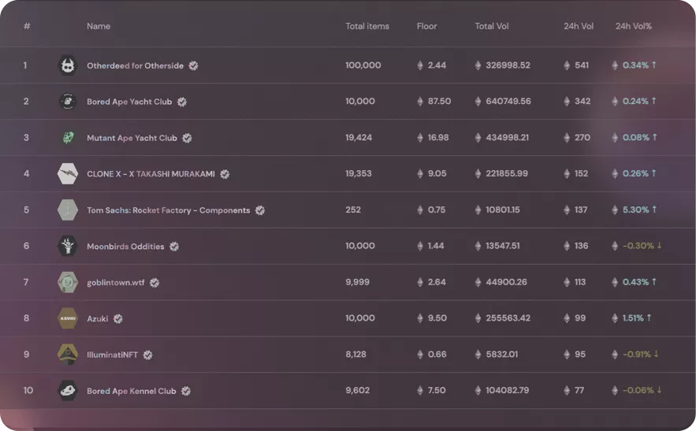Open the Otherdeed for Otherside collection link
Screen dimensions: 696x431
135,65
